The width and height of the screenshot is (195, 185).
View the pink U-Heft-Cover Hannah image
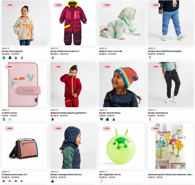coord(24,85)
